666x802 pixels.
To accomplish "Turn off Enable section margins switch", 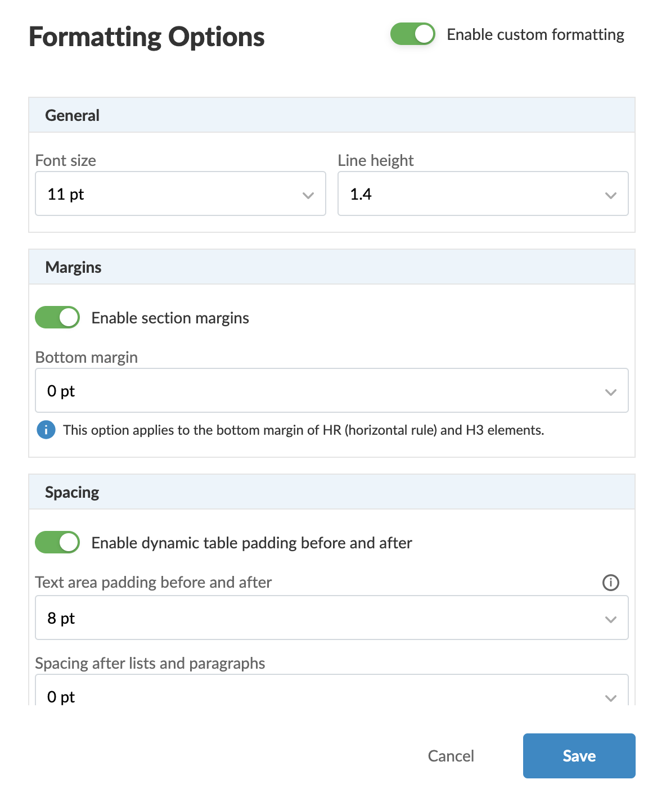I will [57, 318].
